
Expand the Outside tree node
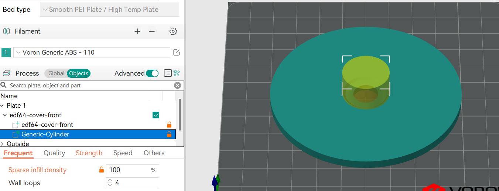coord(2,144)
